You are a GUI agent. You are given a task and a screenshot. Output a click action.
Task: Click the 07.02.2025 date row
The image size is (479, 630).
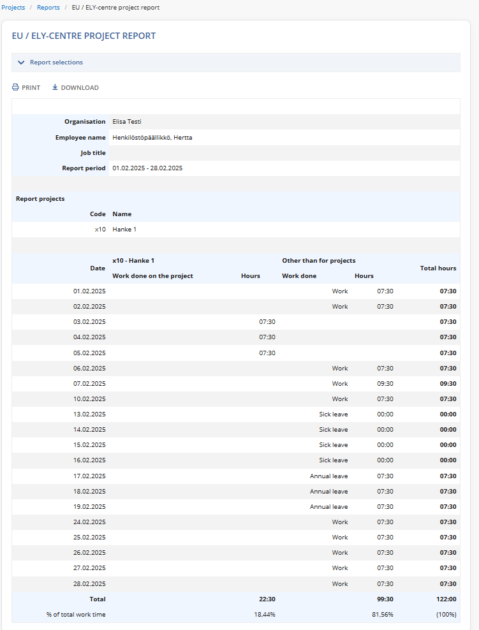tap(236, 384)
